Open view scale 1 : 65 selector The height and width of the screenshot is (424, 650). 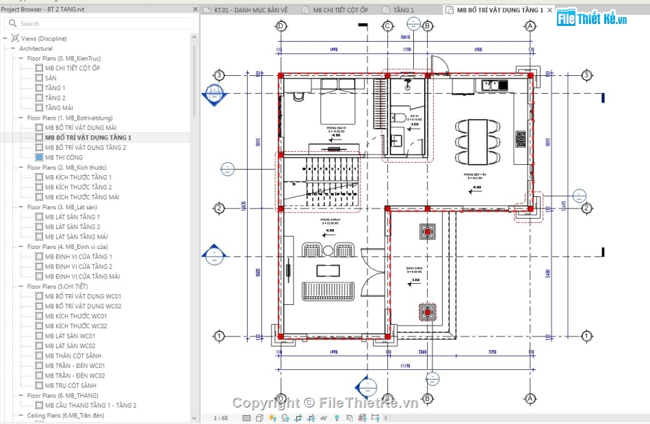[x=221, y=418]
